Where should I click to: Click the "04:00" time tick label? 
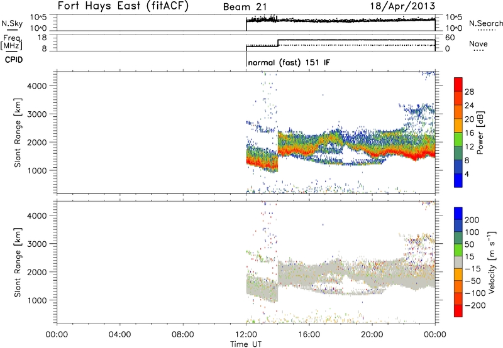(119, 335)
